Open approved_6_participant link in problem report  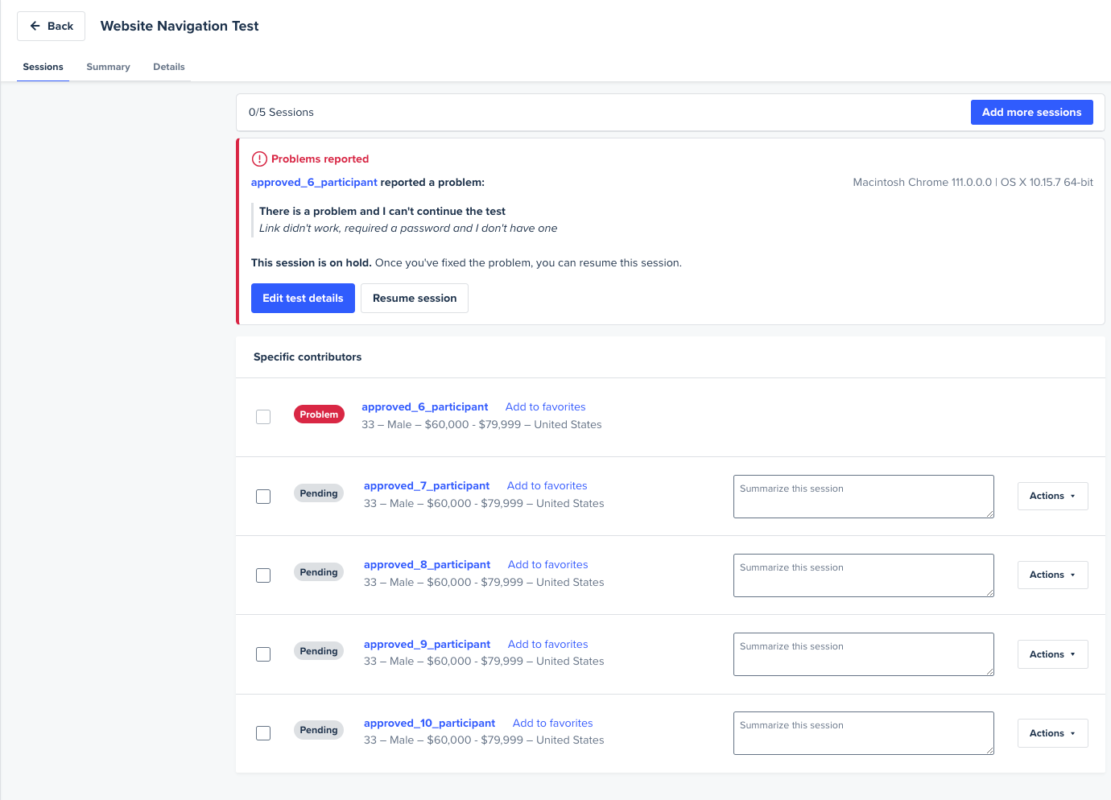point(314,183)
